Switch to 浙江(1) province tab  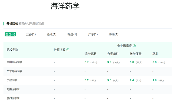point(52,34)
